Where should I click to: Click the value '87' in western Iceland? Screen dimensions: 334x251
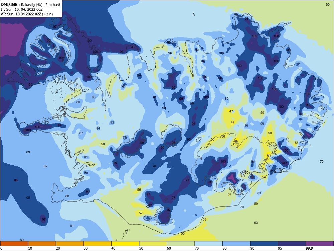point(81,133)
